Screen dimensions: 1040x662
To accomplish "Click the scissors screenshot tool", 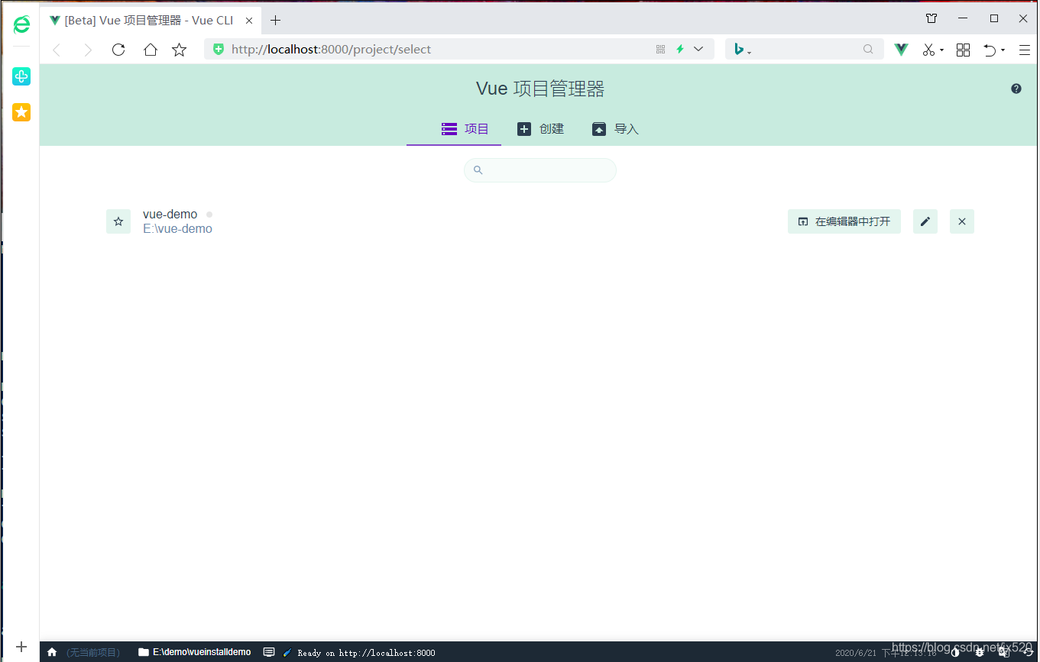I will click(x=928, y=50).
